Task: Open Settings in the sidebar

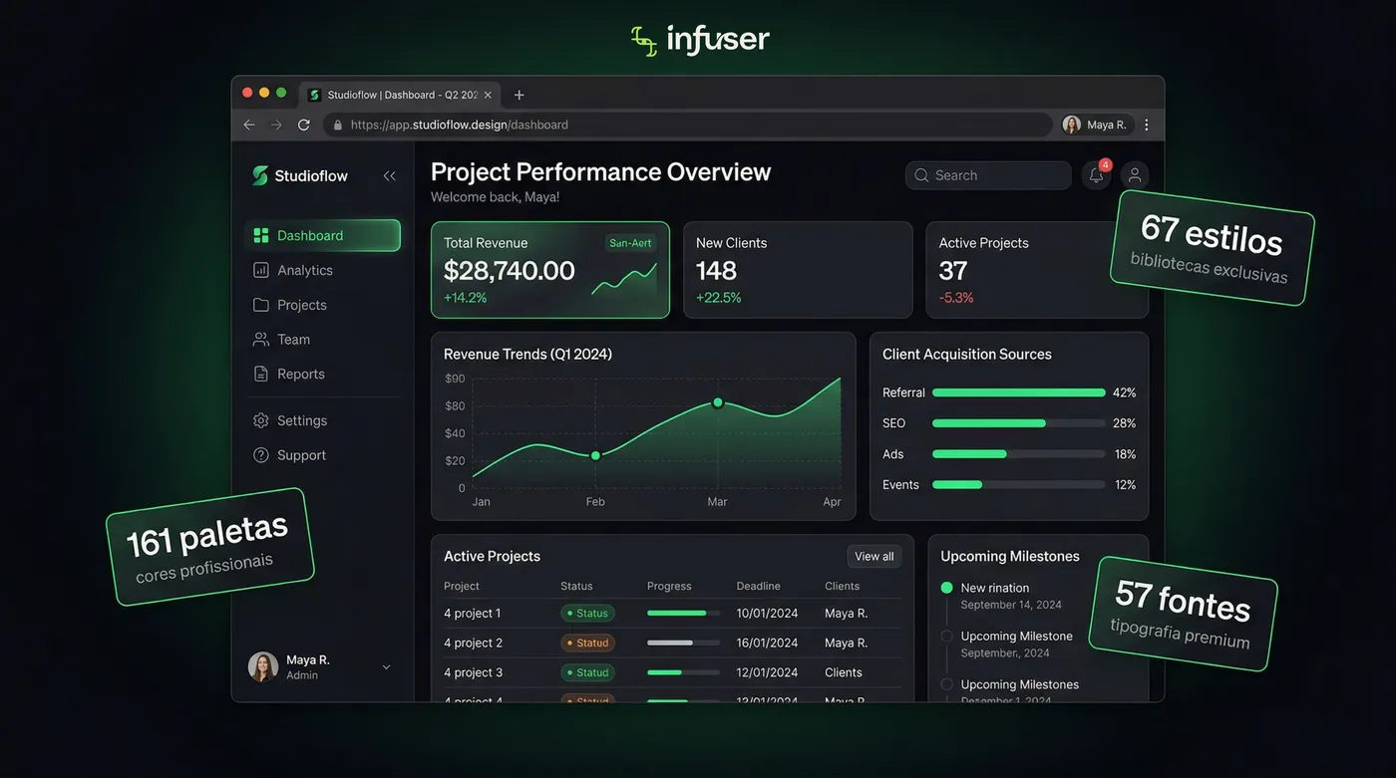Action: tap(302, 420)
